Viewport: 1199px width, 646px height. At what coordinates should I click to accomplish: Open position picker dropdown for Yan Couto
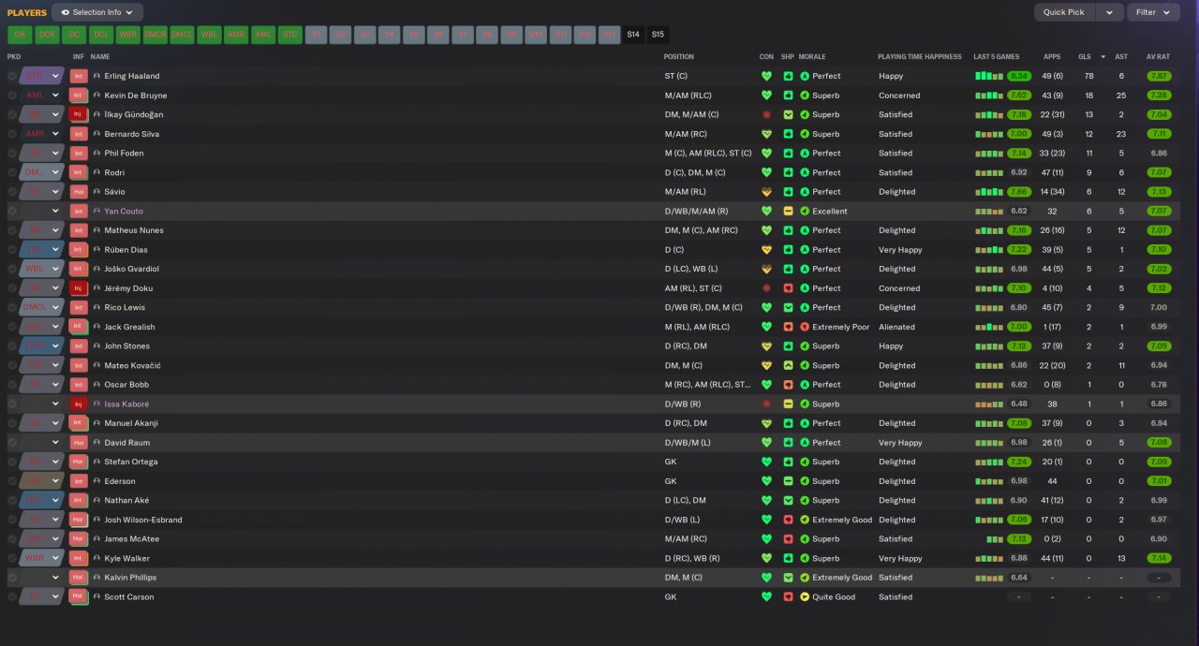point(55,211)
